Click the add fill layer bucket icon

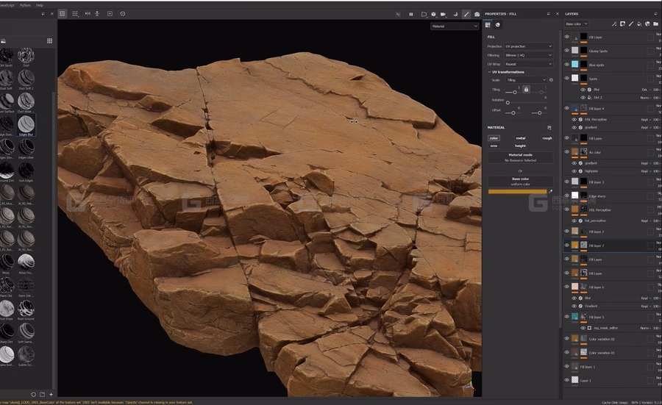tap(639, 24)
